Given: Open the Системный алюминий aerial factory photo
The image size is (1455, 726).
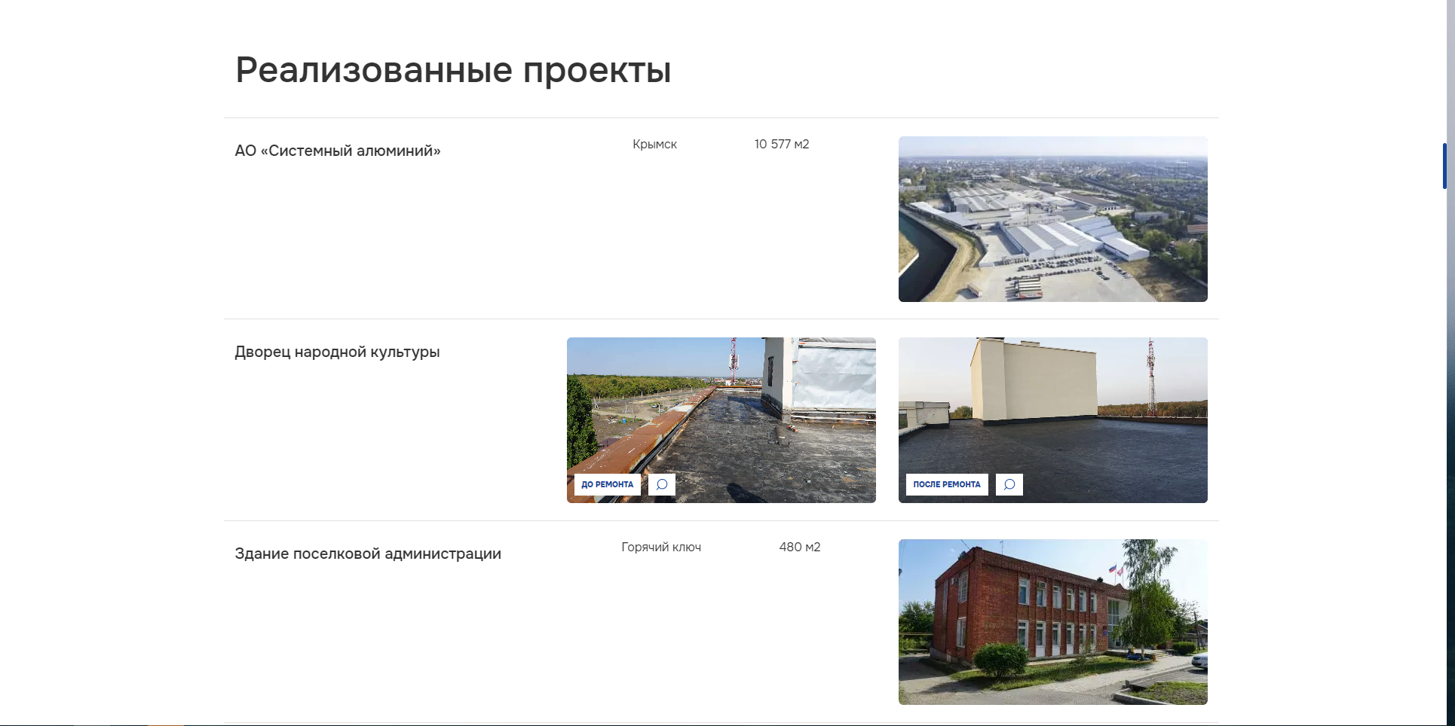Looking at the screenshot, I should point(1053,219).
